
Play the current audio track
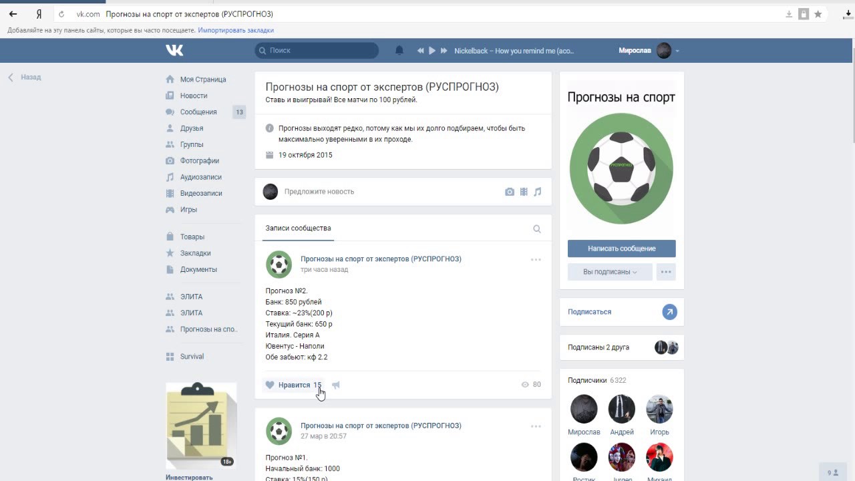432,51
